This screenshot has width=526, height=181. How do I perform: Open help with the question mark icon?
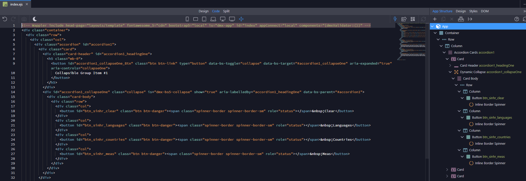point(517,19)
